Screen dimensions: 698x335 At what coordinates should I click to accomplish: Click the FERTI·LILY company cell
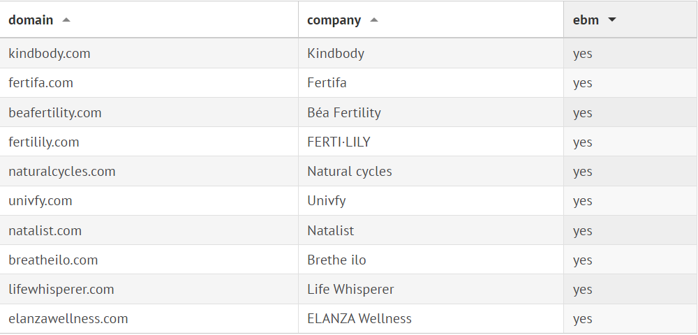[339, 142]
